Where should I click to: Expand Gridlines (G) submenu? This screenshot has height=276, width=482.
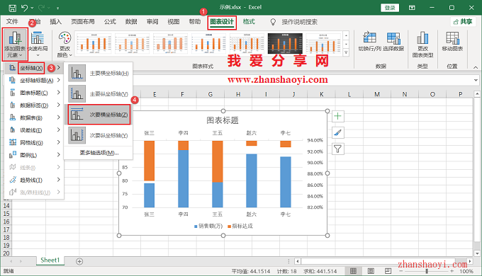[x=34, y=142]
